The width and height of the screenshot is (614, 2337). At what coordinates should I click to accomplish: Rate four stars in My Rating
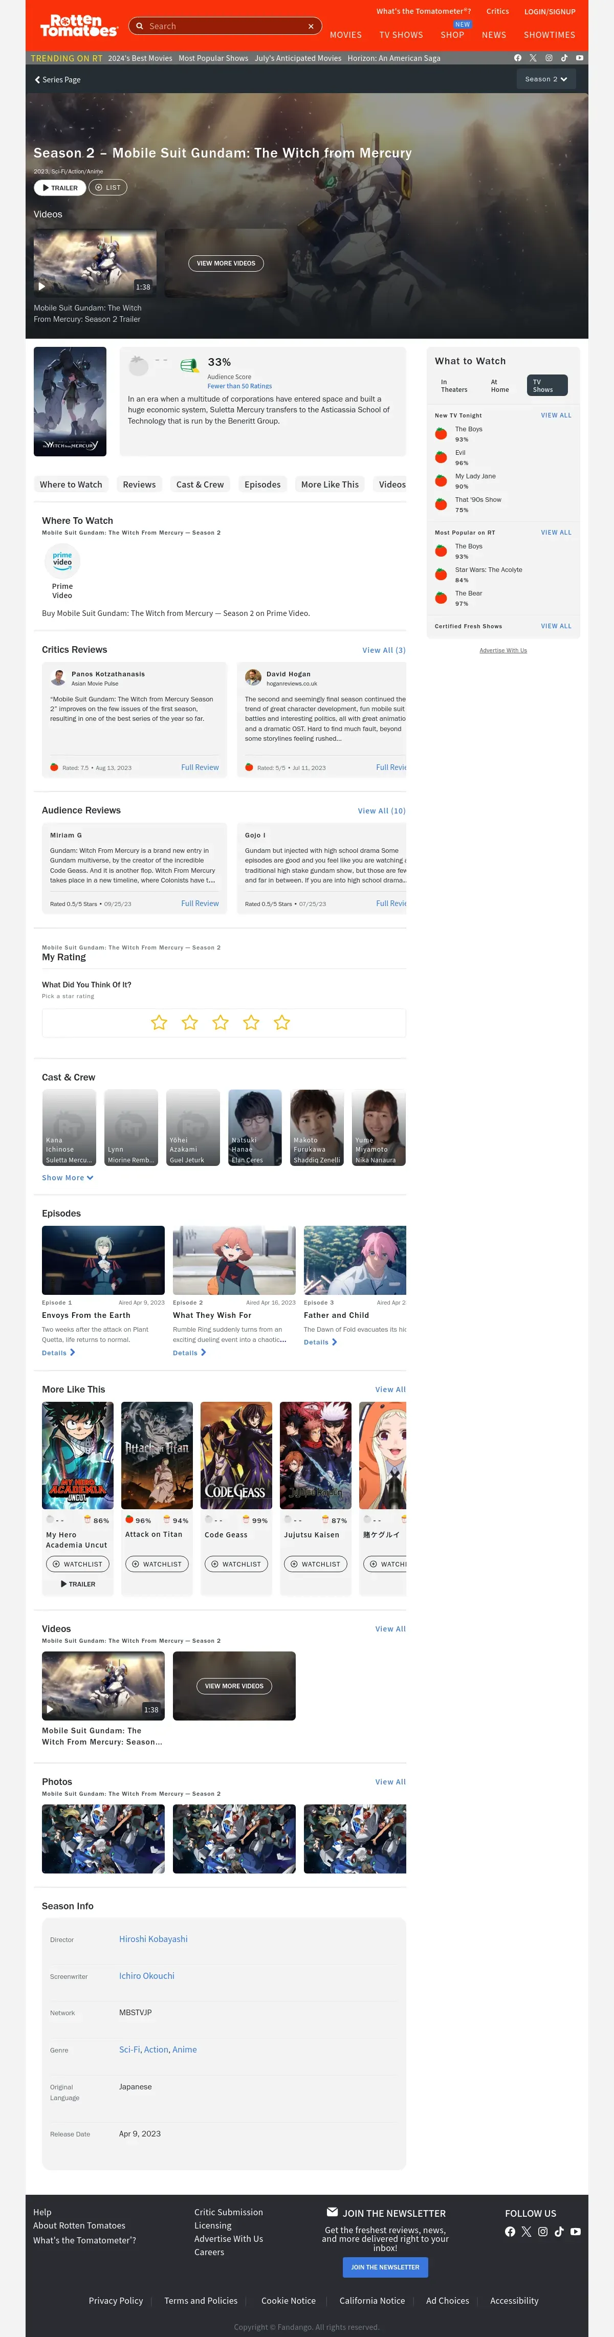point(251,1022)
